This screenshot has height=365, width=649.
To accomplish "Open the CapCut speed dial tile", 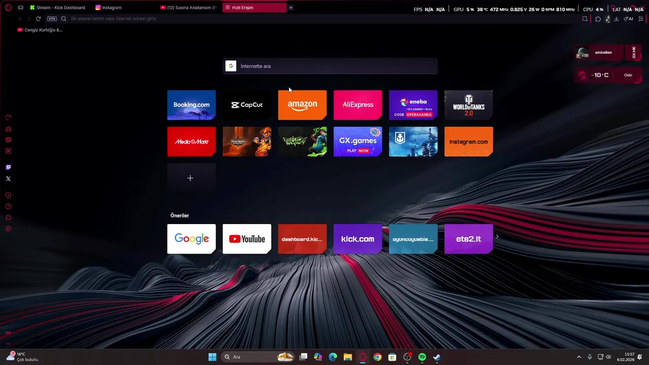I will (x=247, y=105).
